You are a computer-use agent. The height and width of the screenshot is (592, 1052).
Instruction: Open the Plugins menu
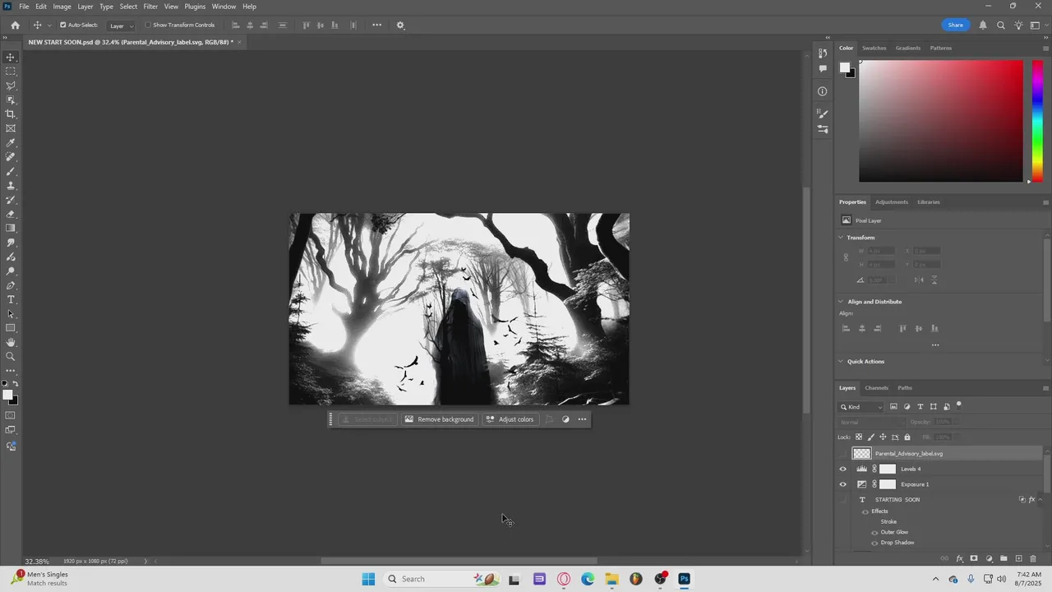pos(195,7)
